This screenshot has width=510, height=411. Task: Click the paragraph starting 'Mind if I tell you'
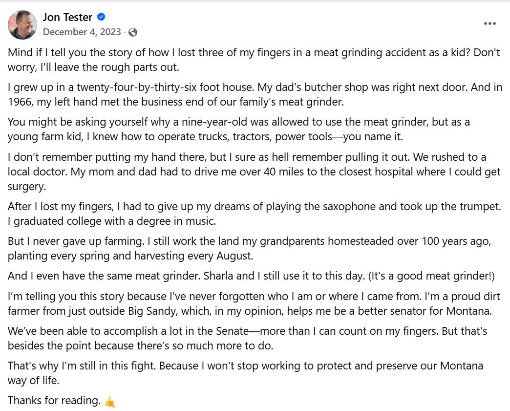tap(254, 60)
